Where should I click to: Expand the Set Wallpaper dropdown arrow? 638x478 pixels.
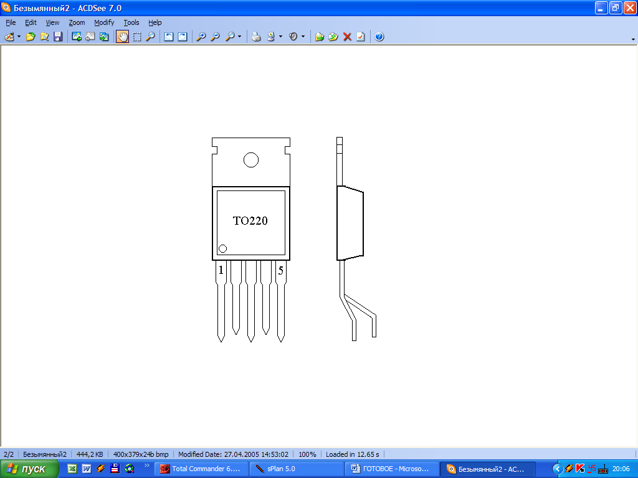tap(281, 37)
